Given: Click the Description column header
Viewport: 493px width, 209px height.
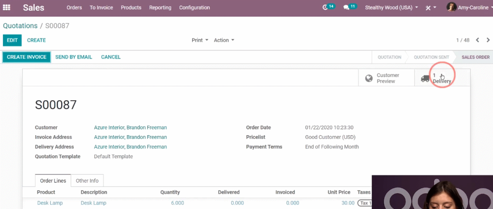Looking at the screenshot, I should [94, 192].
